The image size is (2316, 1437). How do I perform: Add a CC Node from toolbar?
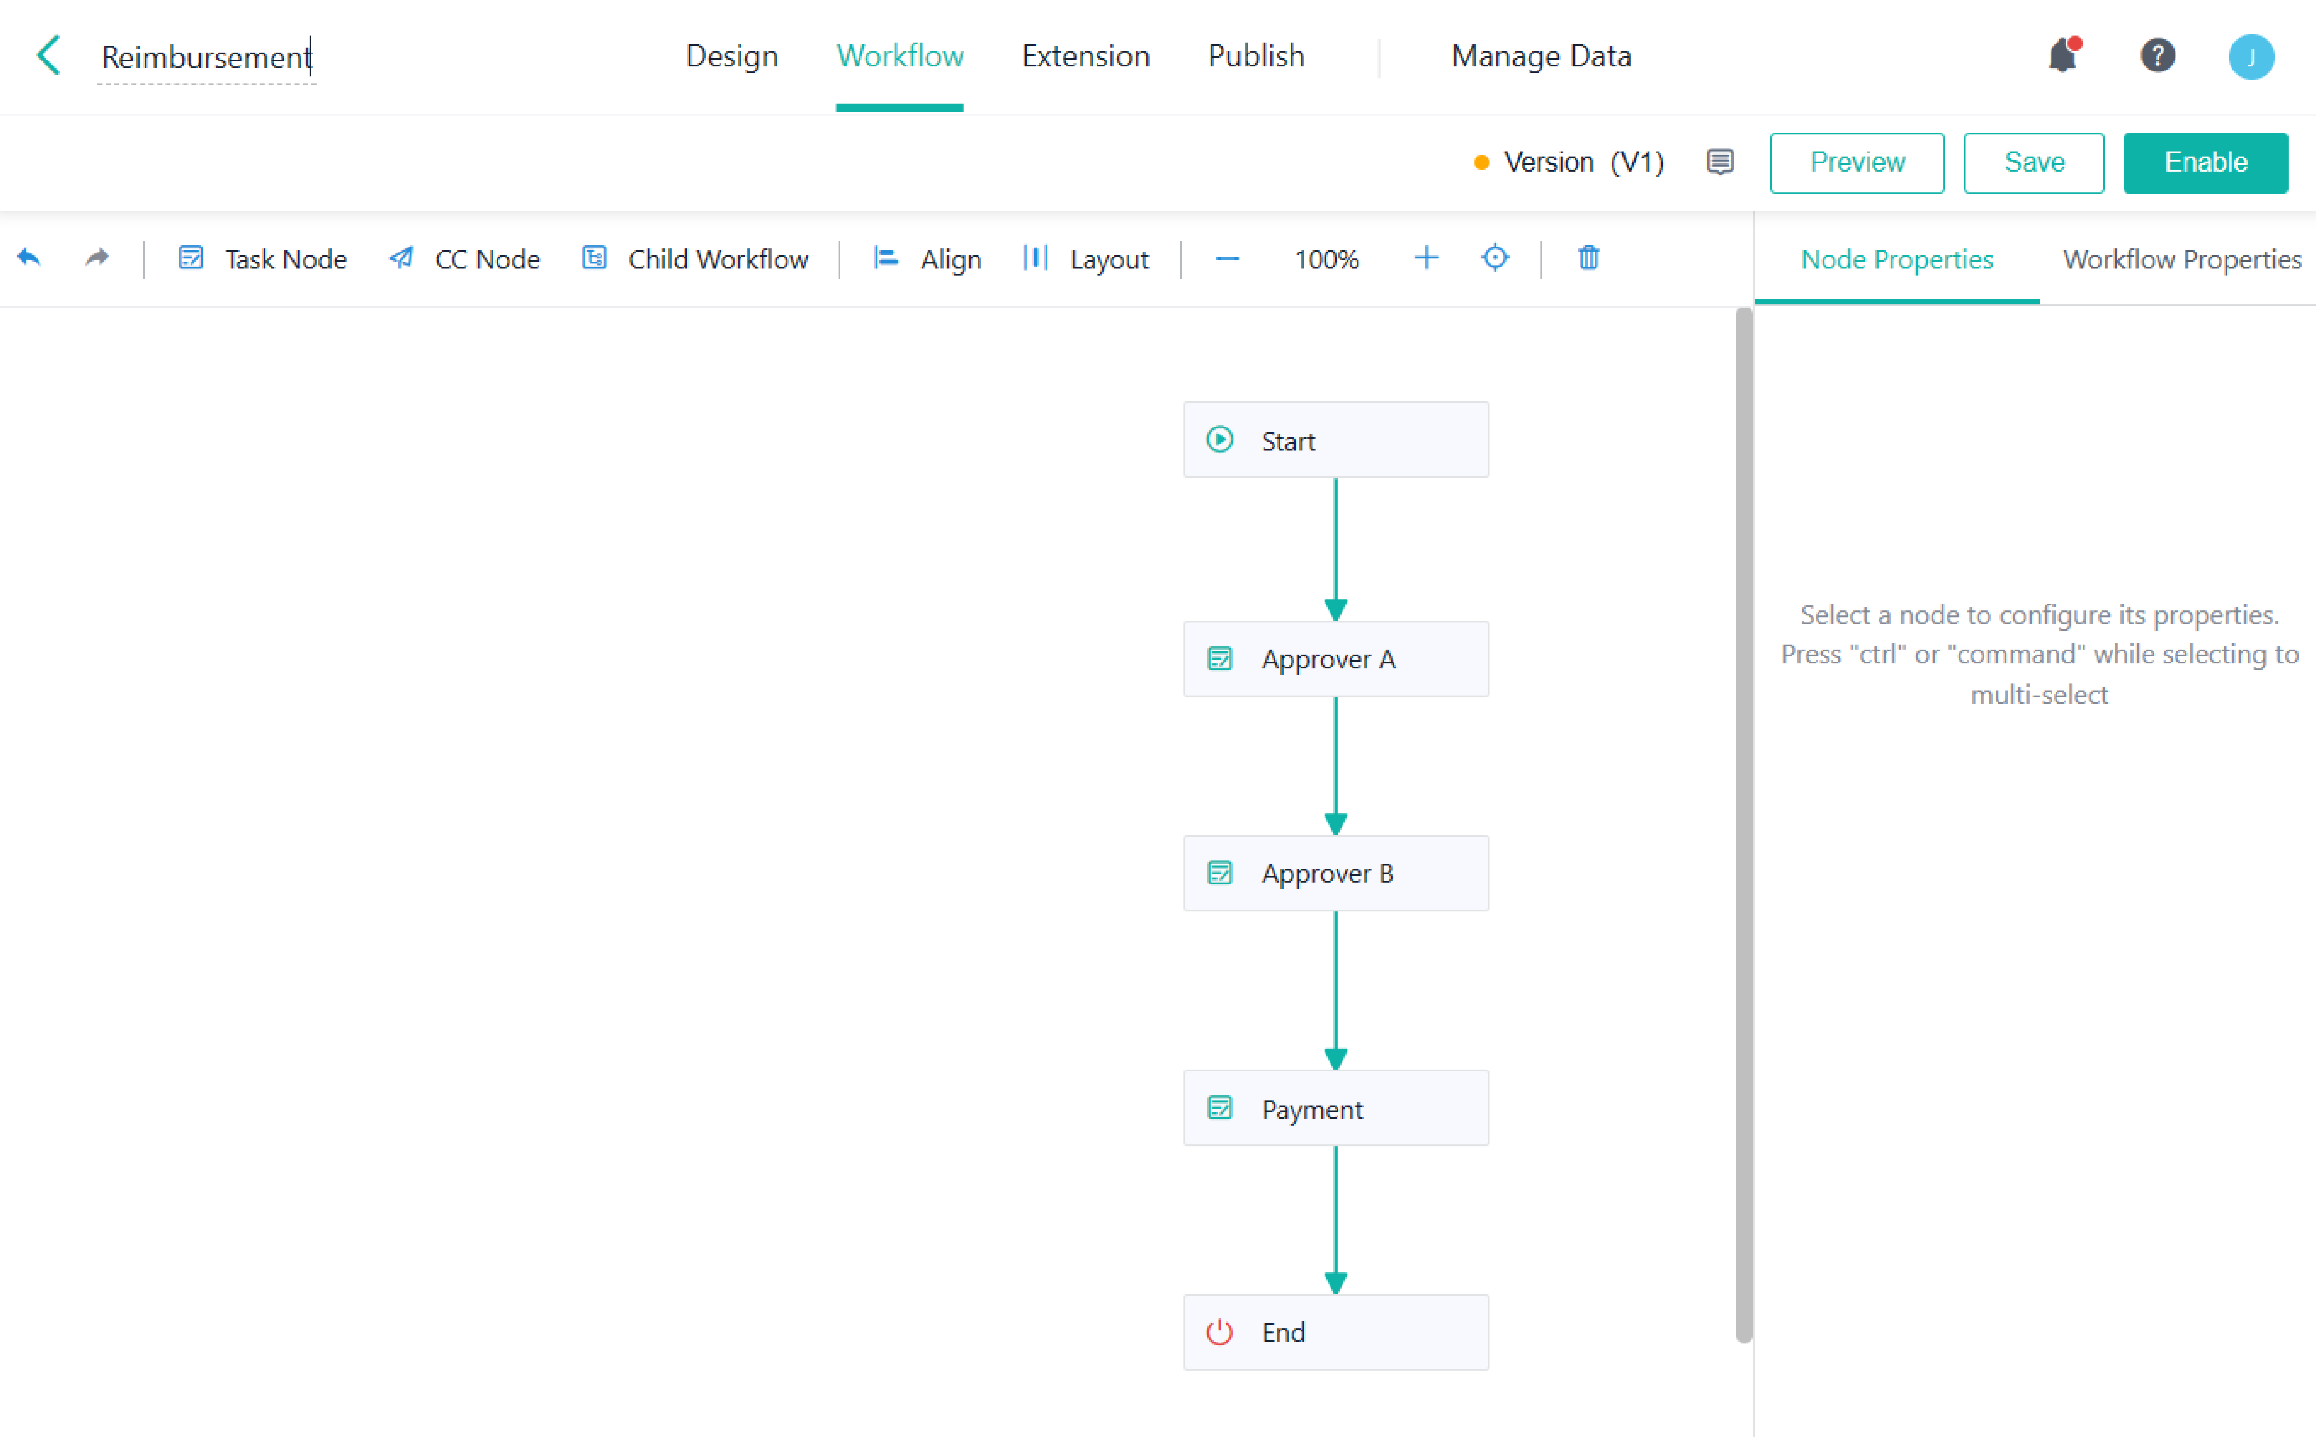[x=465, y=258]
